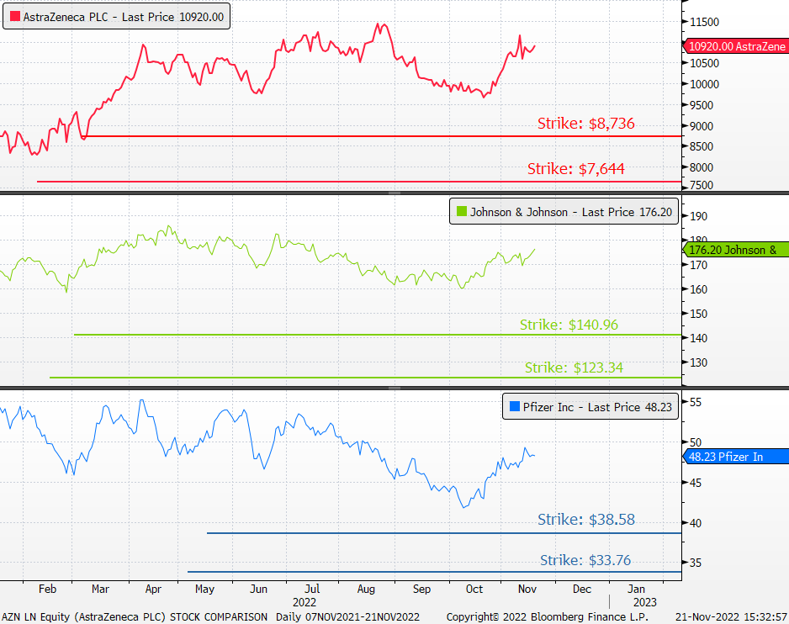Click the Jul month label on axis

pyautogui.click(x=312, y=589)
